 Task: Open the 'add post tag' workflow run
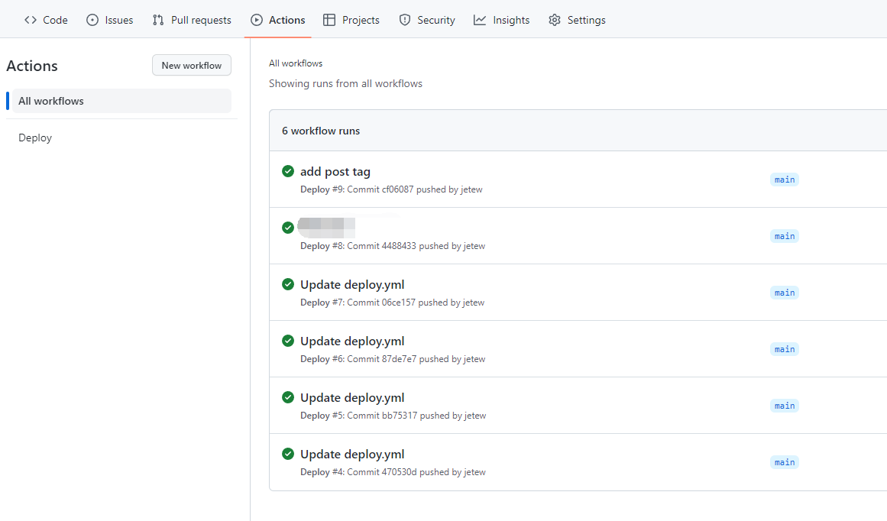tap(335, 172)
